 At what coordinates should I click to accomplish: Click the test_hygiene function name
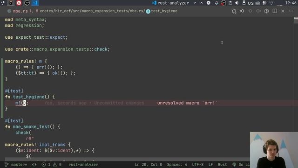28,97
